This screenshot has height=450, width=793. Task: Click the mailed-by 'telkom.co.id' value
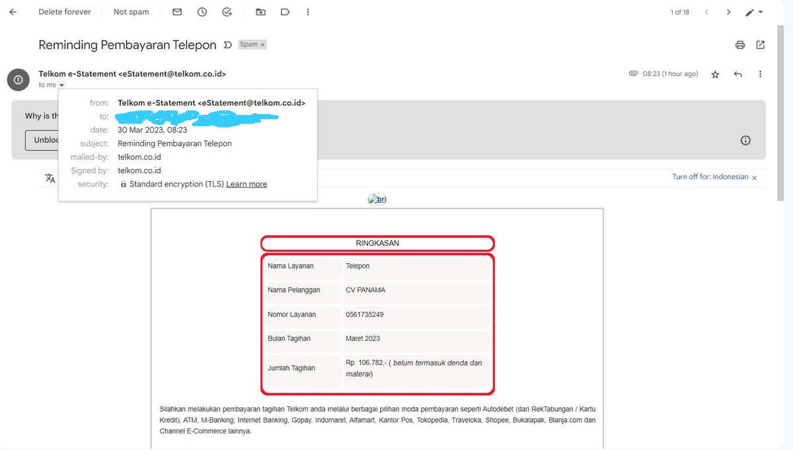[x=139, y=157]
